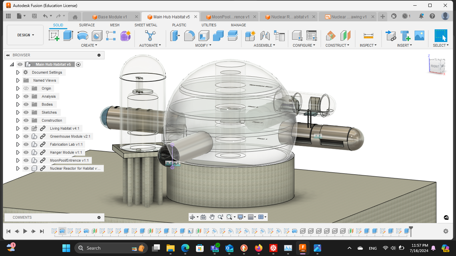
Task: Hide the Greenhouse Module v2:1 component
Action: [x=26, y=136]
